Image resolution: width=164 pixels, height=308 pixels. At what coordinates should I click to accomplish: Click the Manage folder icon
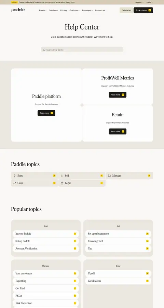point(109,176)
